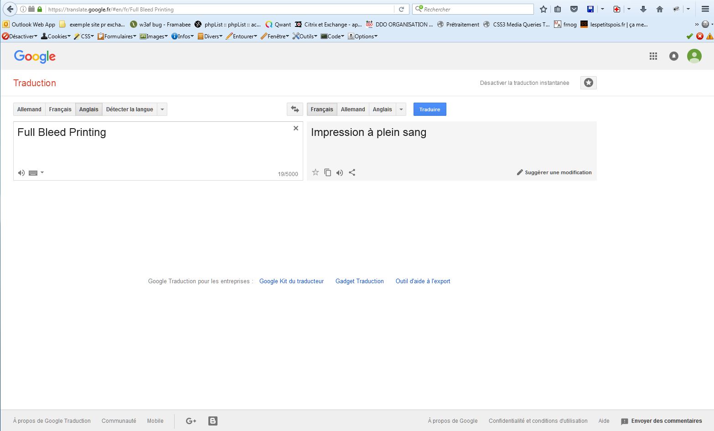
Task: Select Allemand as target language
Action: 352,109
